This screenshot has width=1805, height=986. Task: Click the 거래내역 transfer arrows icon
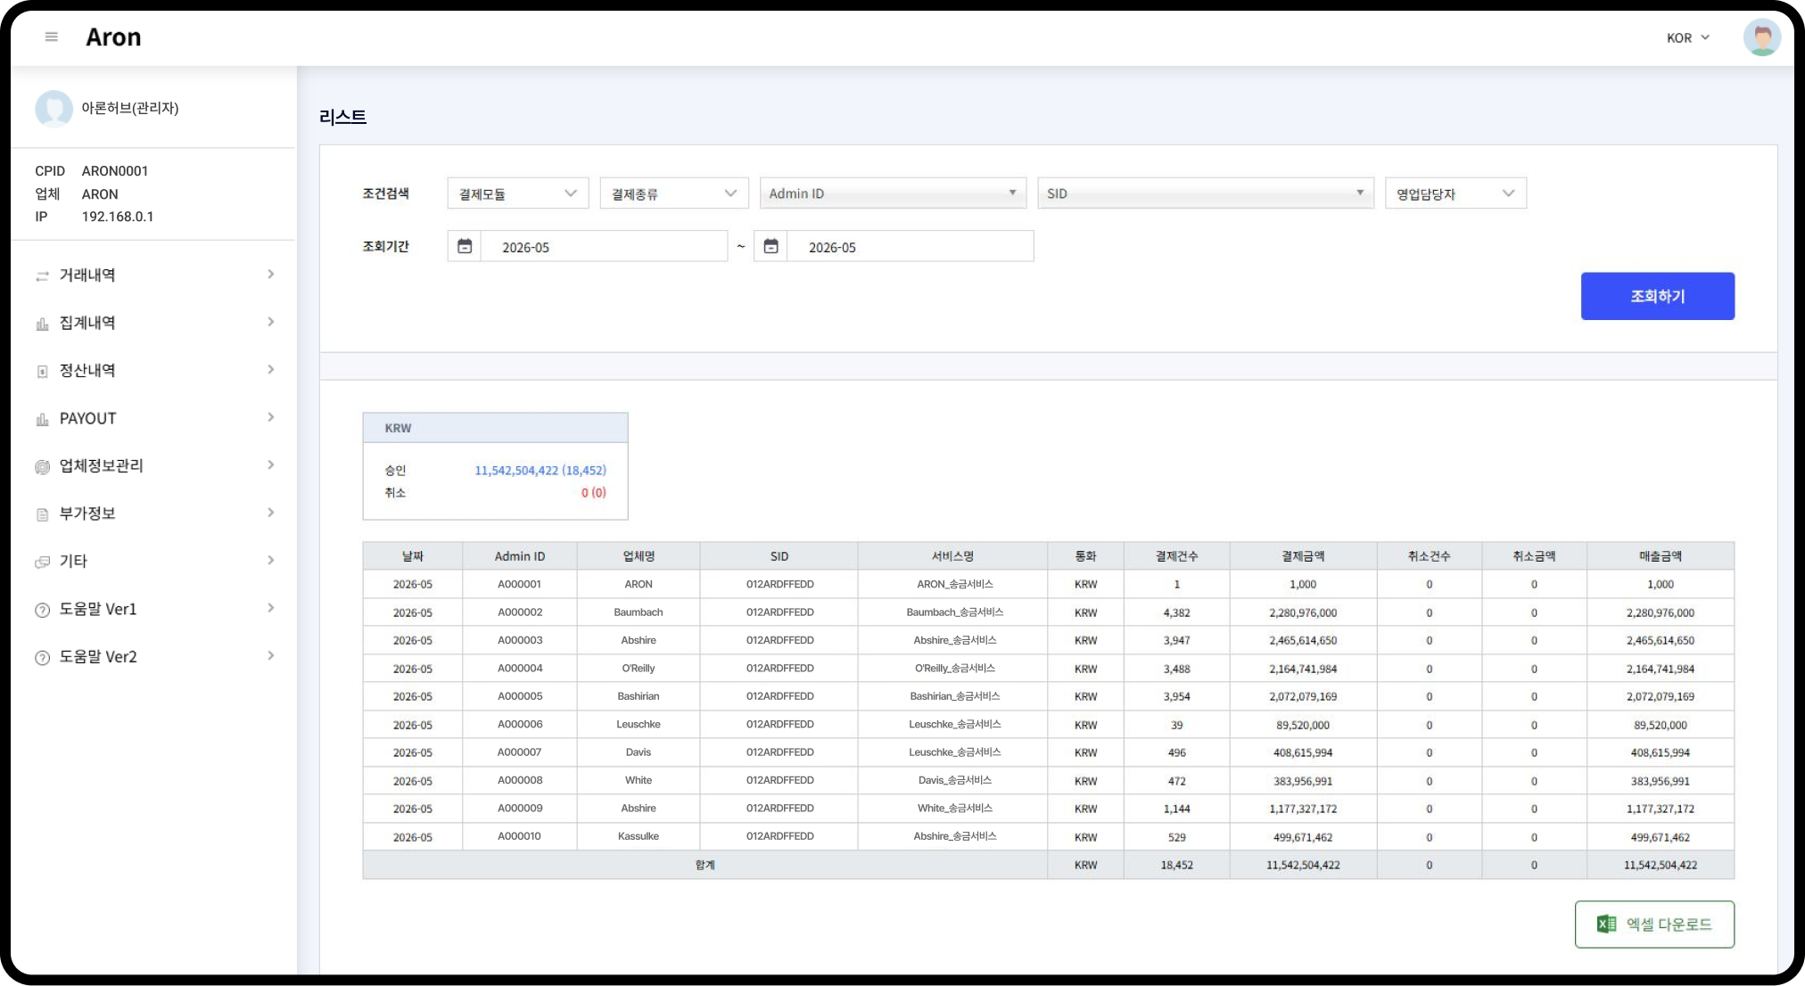[x=42, y=276]
